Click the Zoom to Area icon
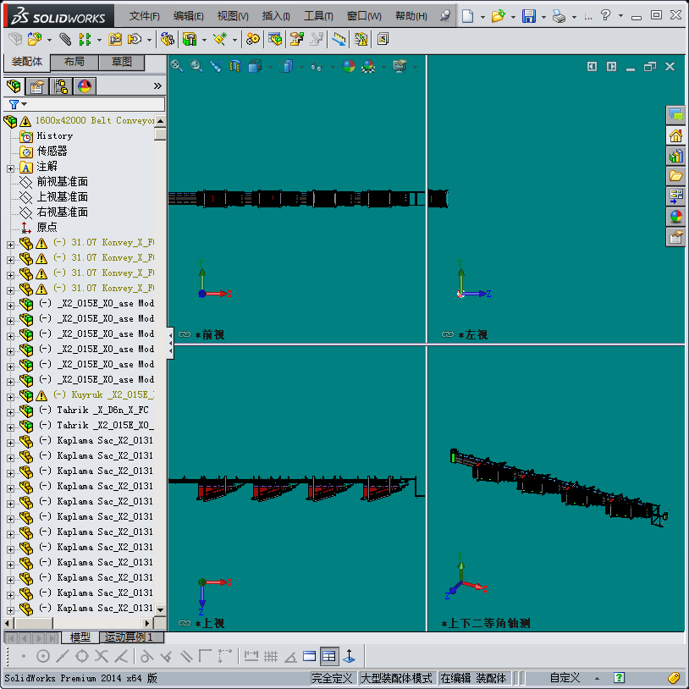 (196, 66)
